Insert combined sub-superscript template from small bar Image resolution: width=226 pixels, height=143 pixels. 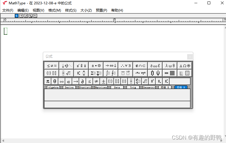pos(166,81)
